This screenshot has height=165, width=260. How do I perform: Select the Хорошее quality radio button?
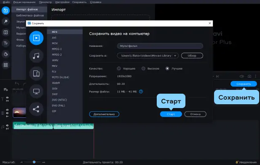119,68
